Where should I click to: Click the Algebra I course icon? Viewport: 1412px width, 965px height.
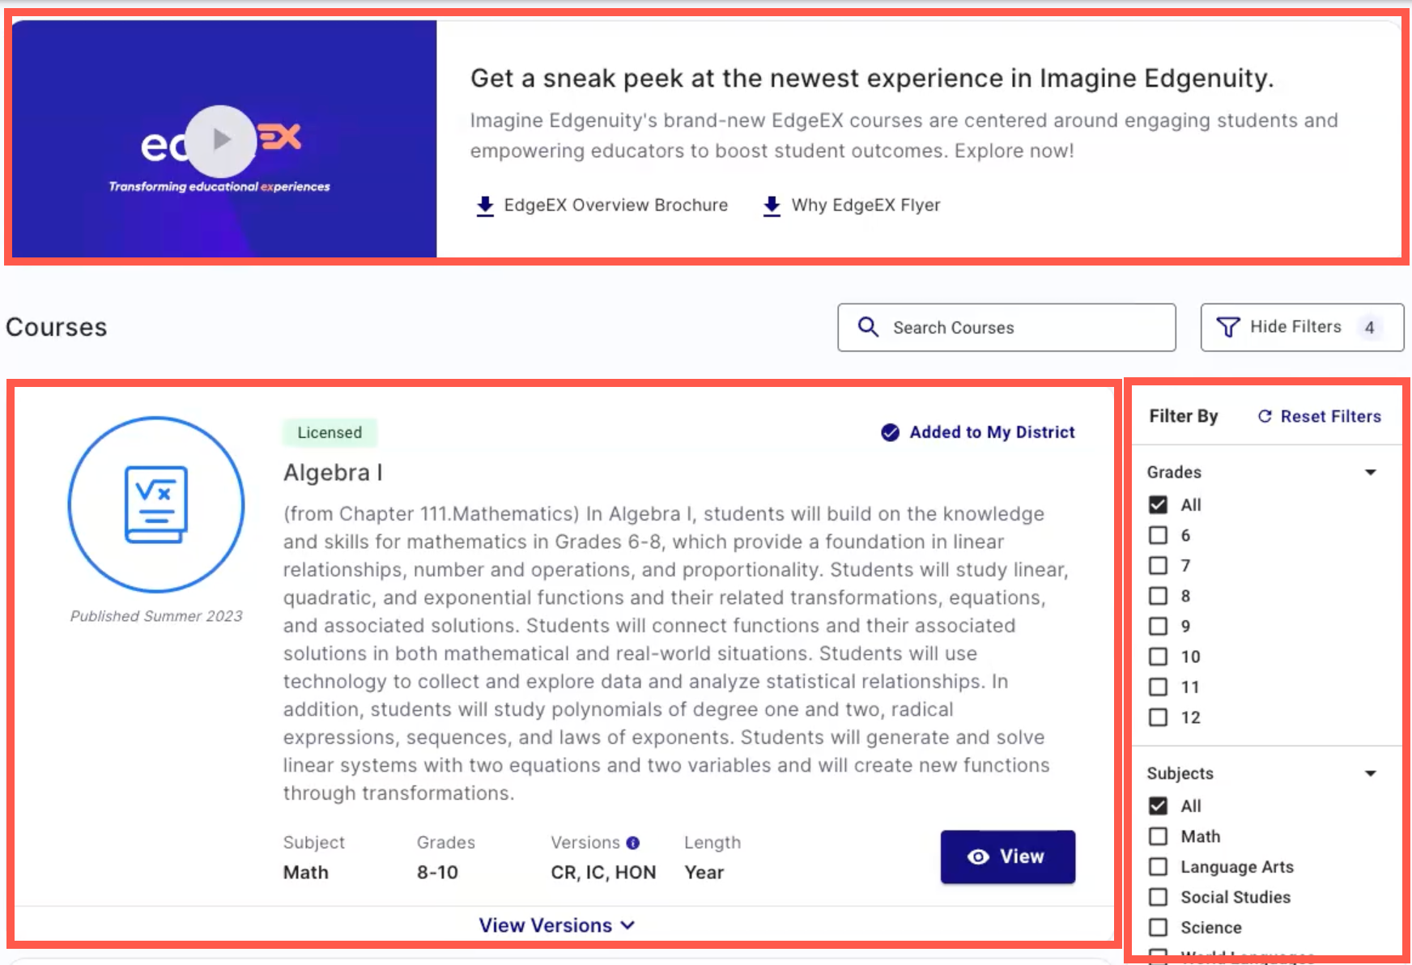tap(156, 504)
